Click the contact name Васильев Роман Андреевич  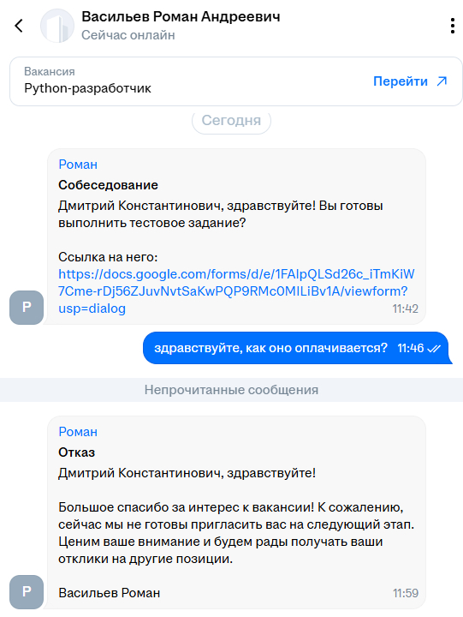click(181, 17)
